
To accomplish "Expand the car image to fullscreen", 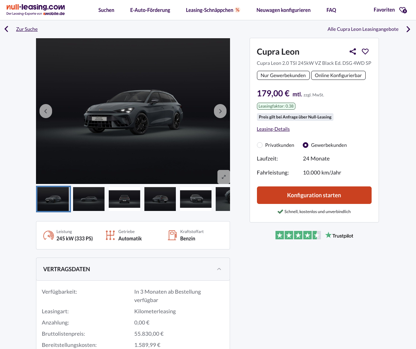I will click(224, 177).
